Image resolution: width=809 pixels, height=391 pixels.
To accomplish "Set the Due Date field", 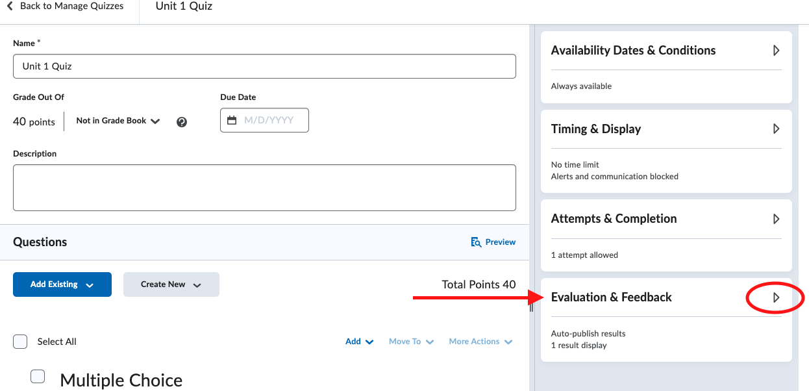I will 264,120.
